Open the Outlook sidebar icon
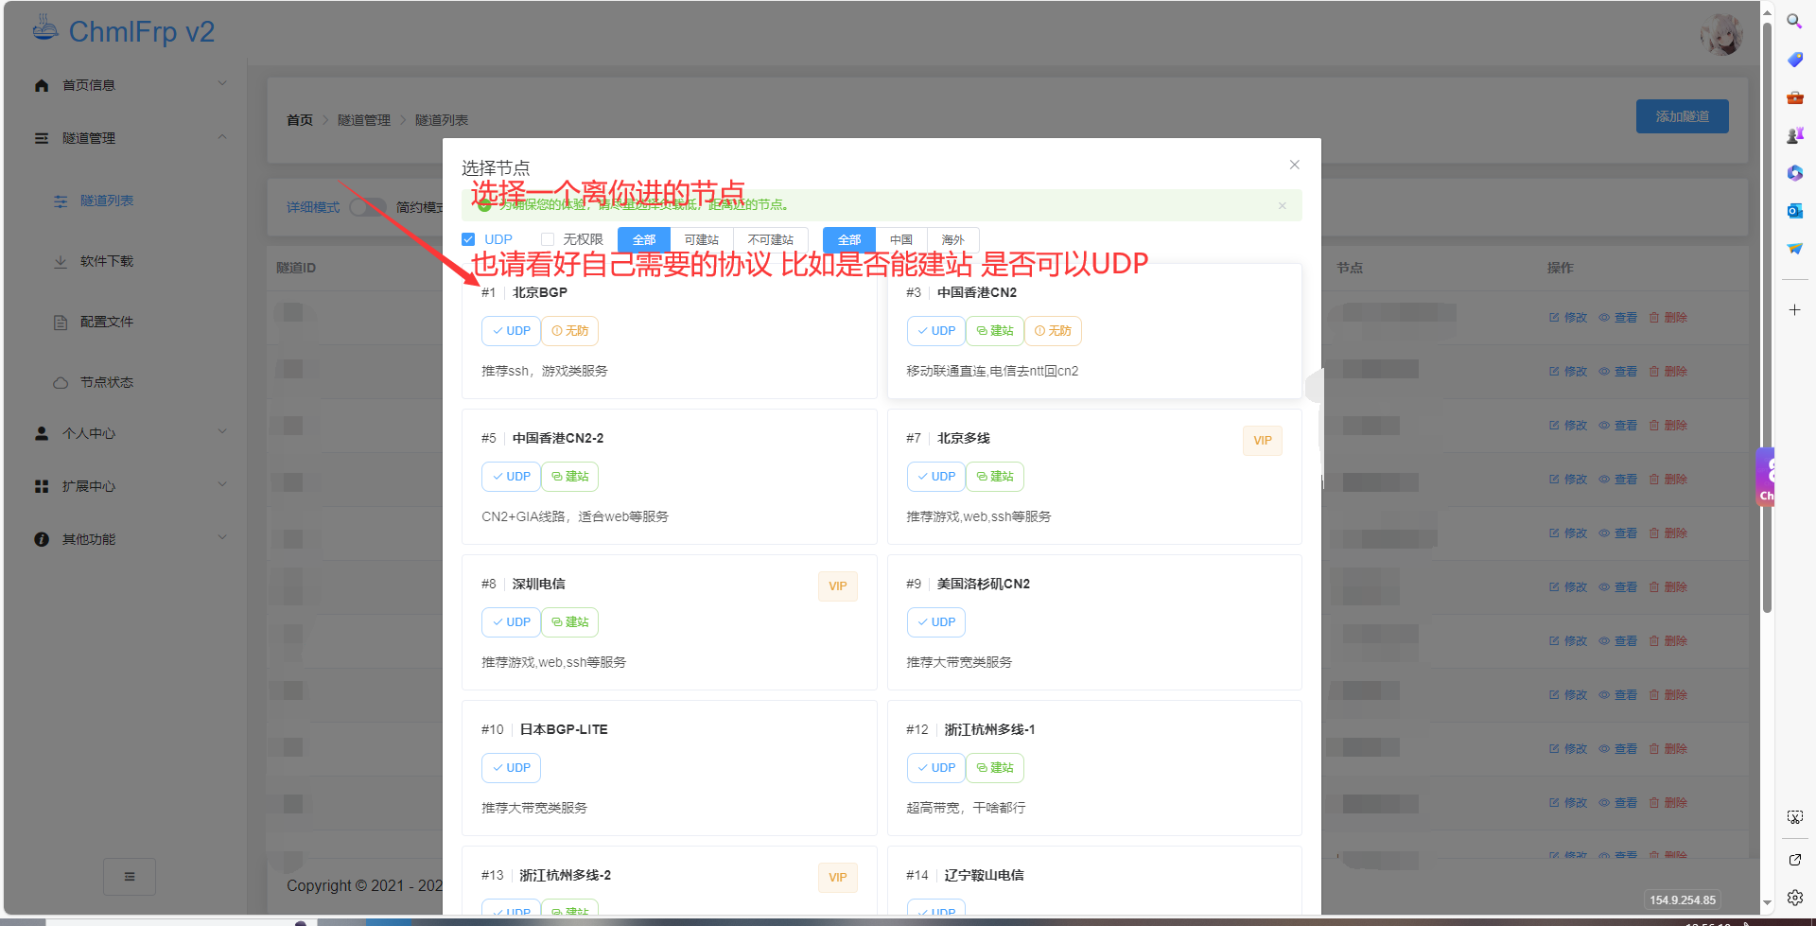Screen dimensions: 1816x926 coord(1794,210)
